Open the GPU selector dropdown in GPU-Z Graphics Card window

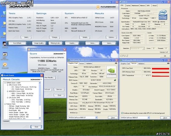[x=96, y=117]
